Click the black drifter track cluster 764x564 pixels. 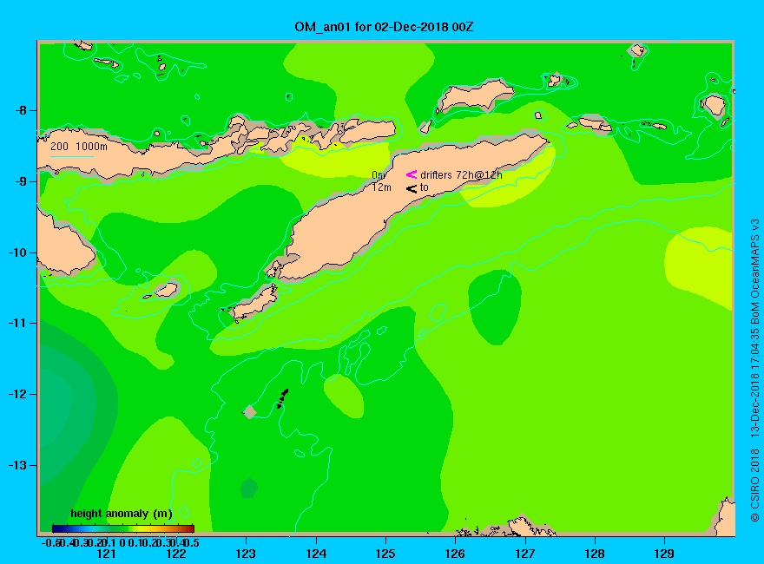pos(283,399)
